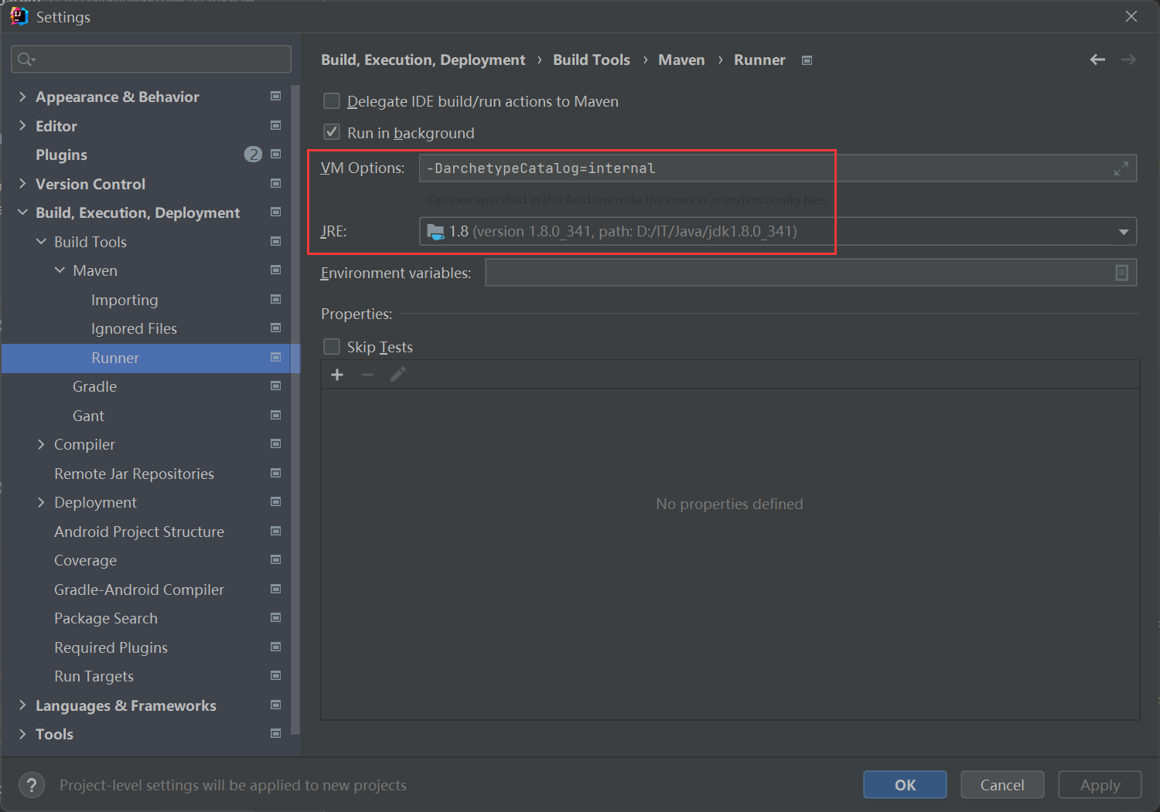Click project icon next to Gant
This screenshot has width=1160, height=812.
(275, 415)
